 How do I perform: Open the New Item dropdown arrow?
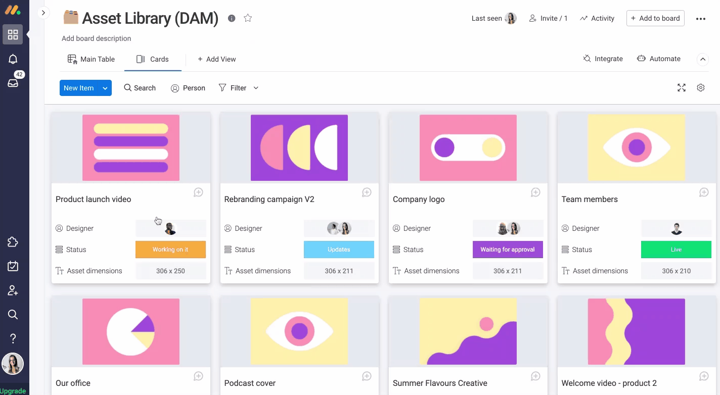point(105,88)
